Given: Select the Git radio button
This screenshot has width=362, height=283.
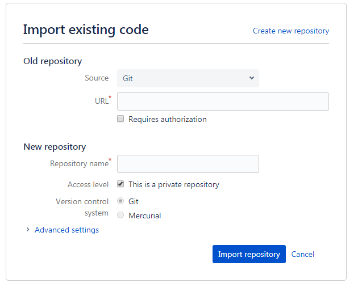Looking at the screenshot, I should [120, 201].
